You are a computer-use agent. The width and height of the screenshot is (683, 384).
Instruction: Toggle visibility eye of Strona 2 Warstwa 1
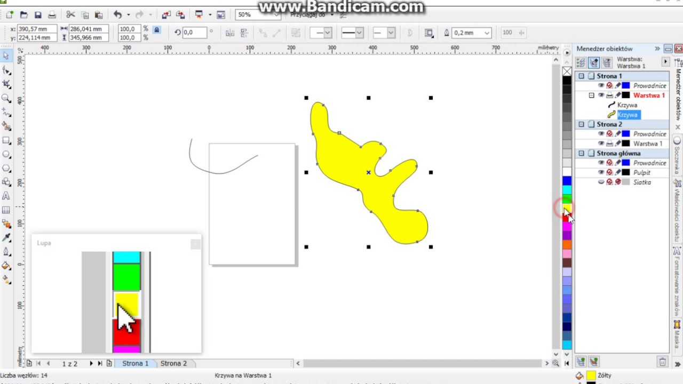click(x=601, y=143)
